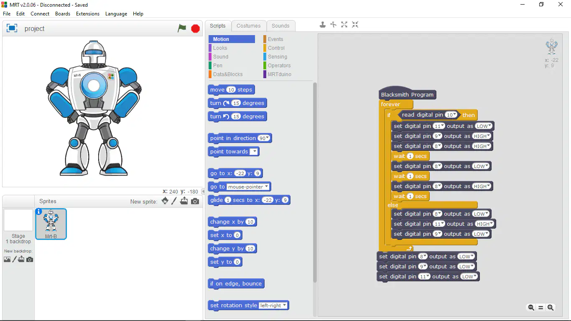Select the Control block category
Image resolution: width=571 pixels, height=321 pixels.
[x=276, y=48]
